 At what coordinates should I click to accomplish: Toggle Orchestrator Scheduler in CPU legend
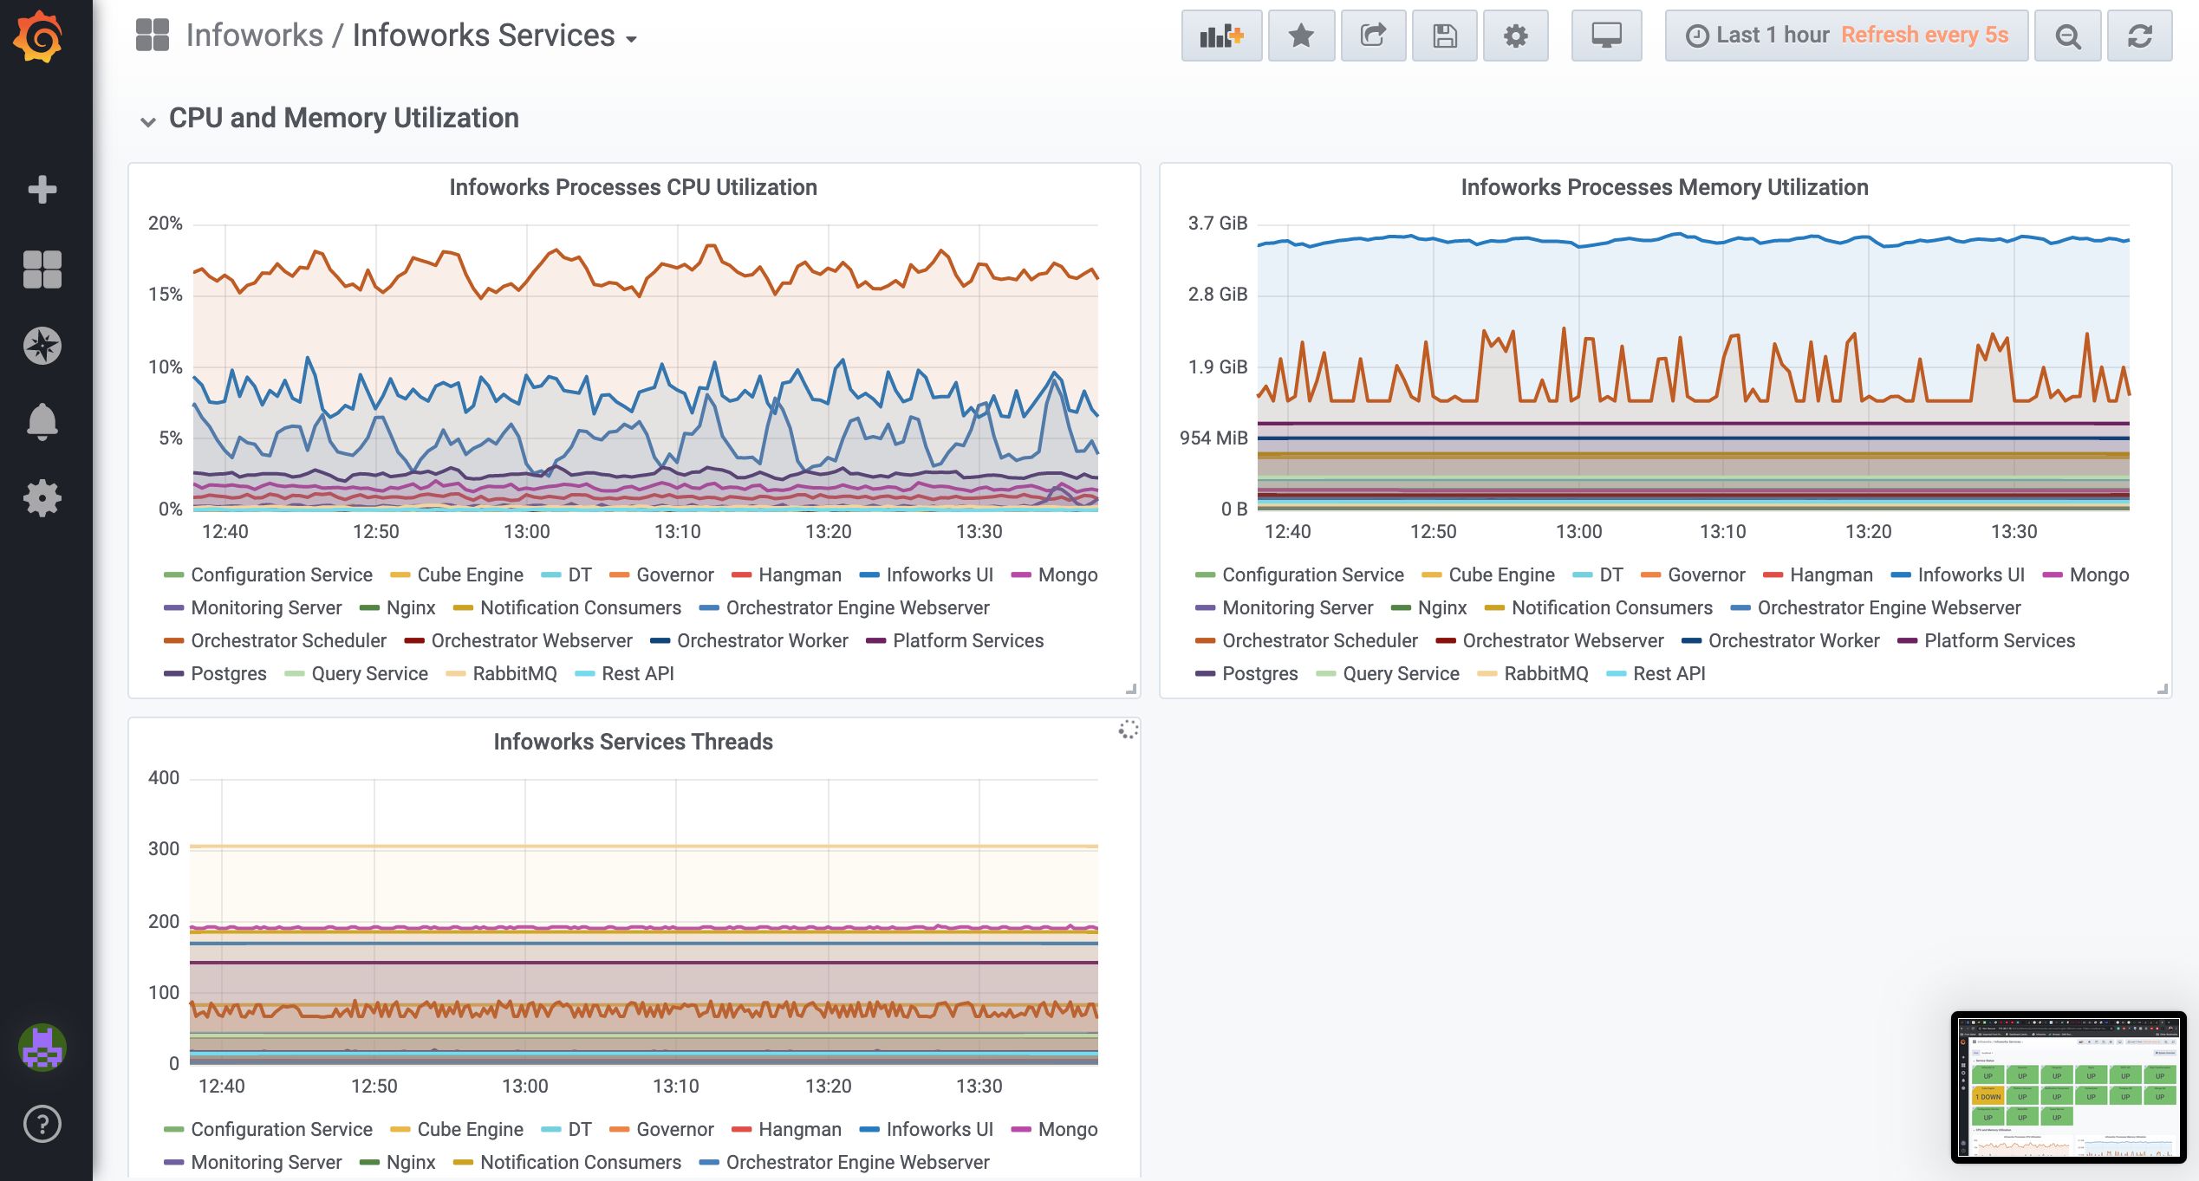288,641
